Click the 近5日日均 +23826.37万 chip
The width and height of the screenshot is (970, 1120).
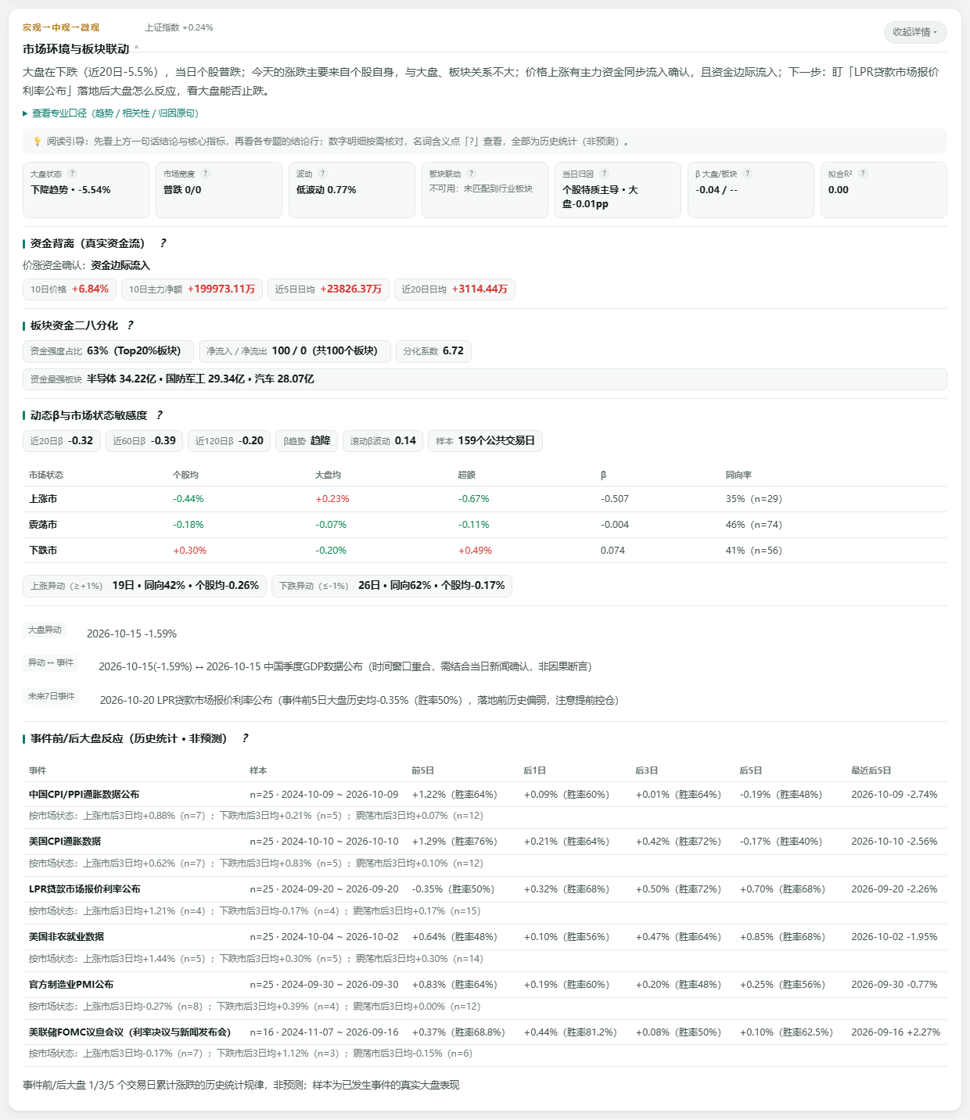pyautogui.click(x=329, y=289)
